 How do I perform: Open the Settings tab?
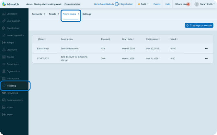coord(86,14)
